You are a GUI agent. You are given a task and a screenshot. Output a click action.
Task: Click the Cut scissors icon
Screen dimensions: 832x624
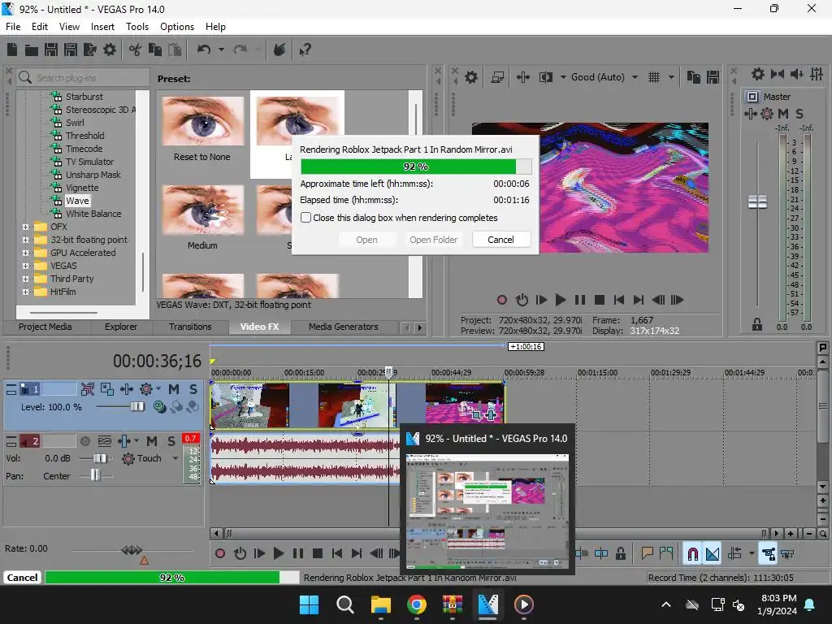coord(136,50)
